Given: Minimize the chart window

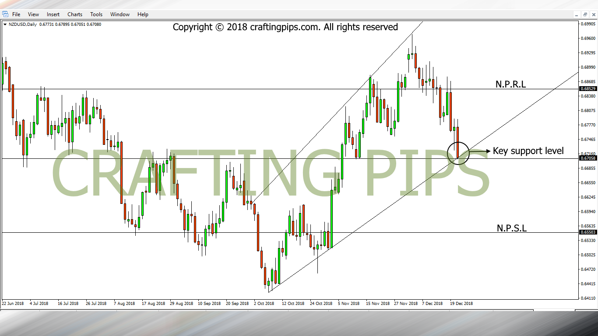Looking at the screenshot, I should [577, 14].
